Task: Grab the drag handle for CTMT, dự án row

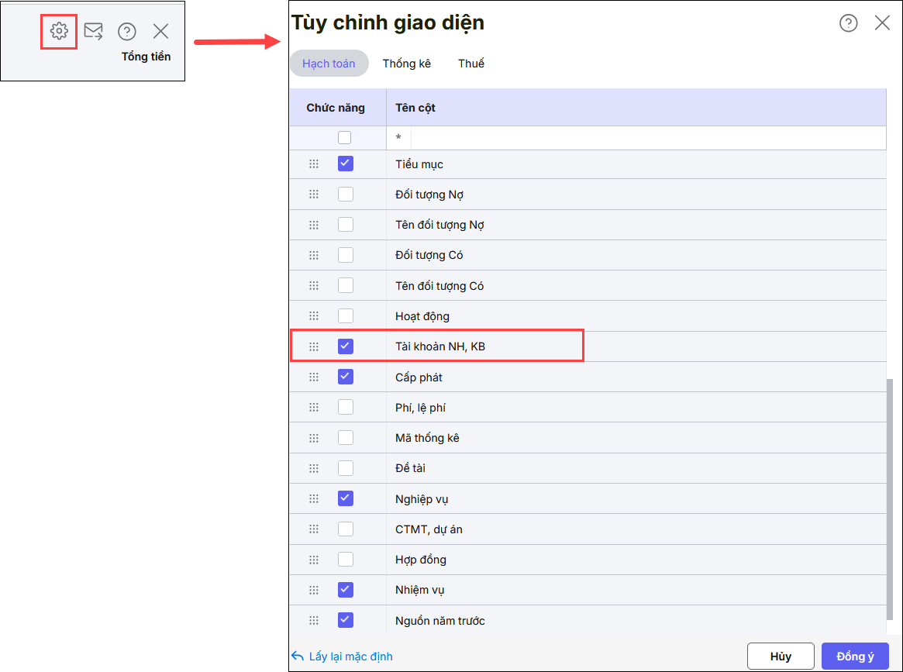Action: [x=314, y=529]
